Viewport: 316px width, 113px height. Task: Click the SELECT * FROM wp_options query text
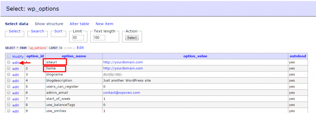(34, 48)
